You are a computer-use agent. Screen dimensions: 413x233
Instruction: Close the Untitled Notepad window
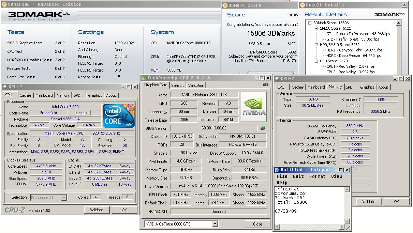(347, 170)
